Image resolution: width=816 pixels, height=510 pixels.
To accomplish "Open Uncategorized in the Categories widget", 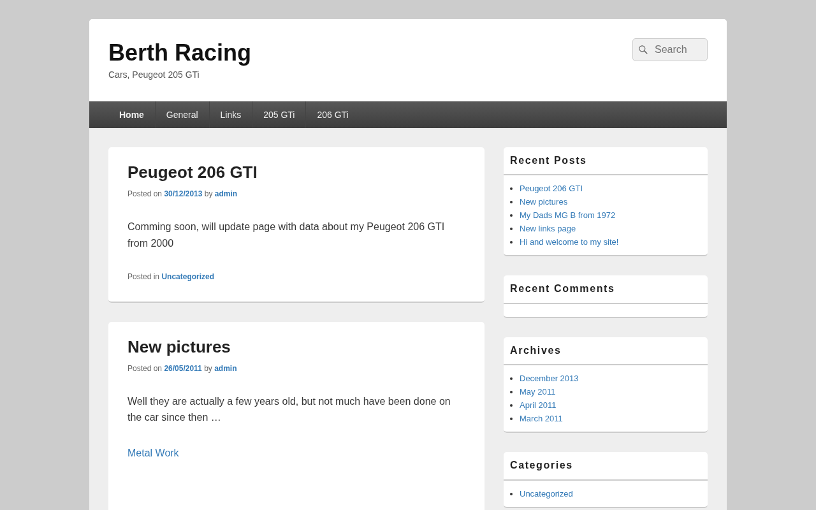I will 546,494.
